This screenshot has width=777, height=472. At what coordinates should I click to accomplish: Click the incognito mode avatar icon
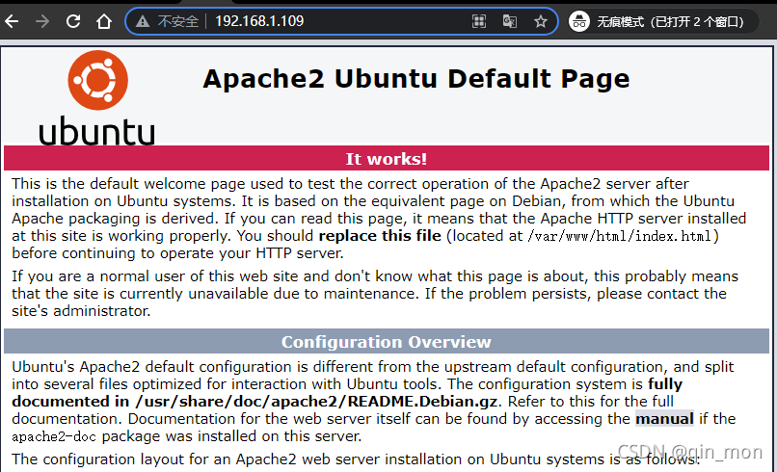click(578, 21)
